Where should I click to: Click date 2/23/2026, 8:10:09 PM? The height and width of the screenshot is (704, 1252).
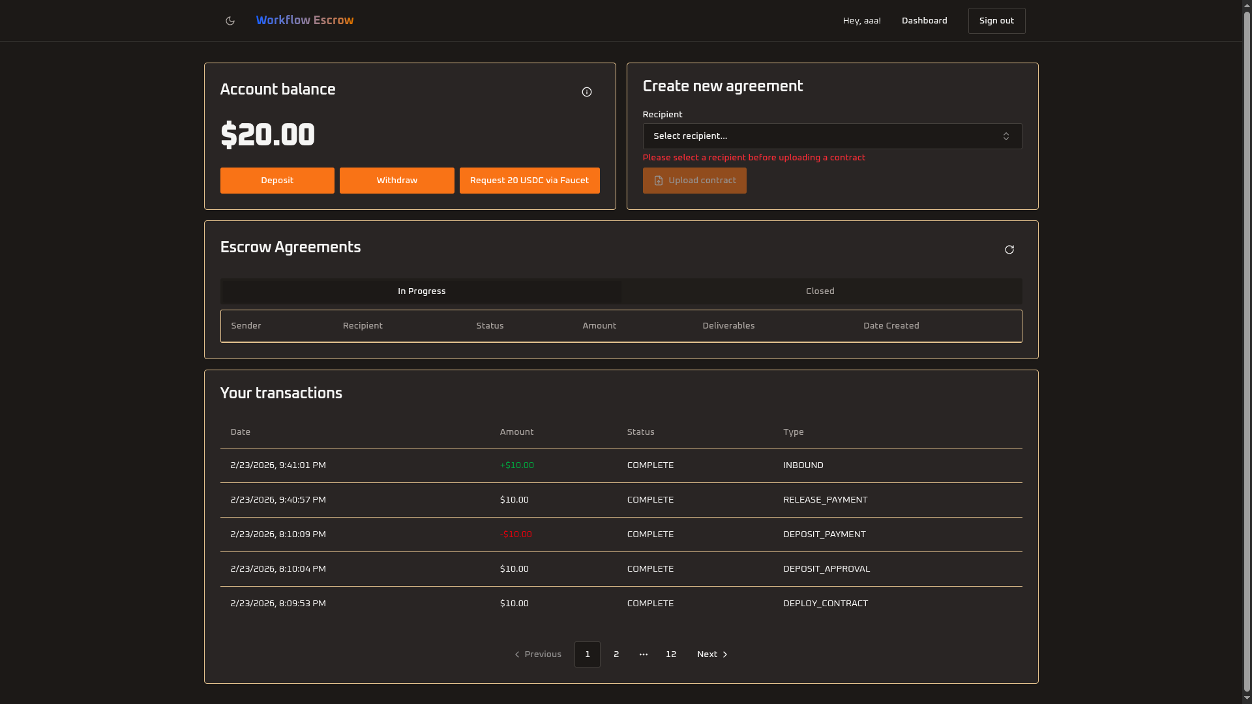tap(278, 535)
